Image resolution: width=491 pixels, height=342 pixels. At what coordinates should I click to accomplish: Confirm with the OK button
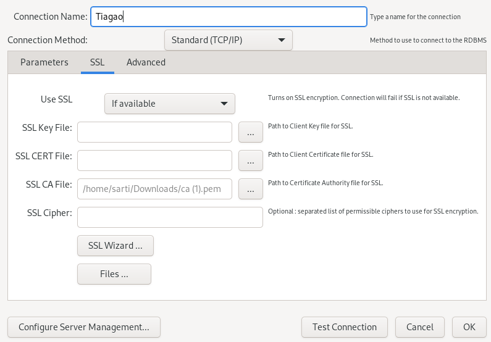tap(469, 327)
